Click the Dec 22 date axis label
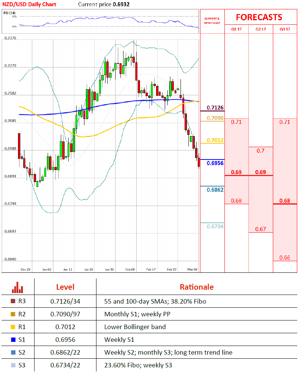 (26, 269)
